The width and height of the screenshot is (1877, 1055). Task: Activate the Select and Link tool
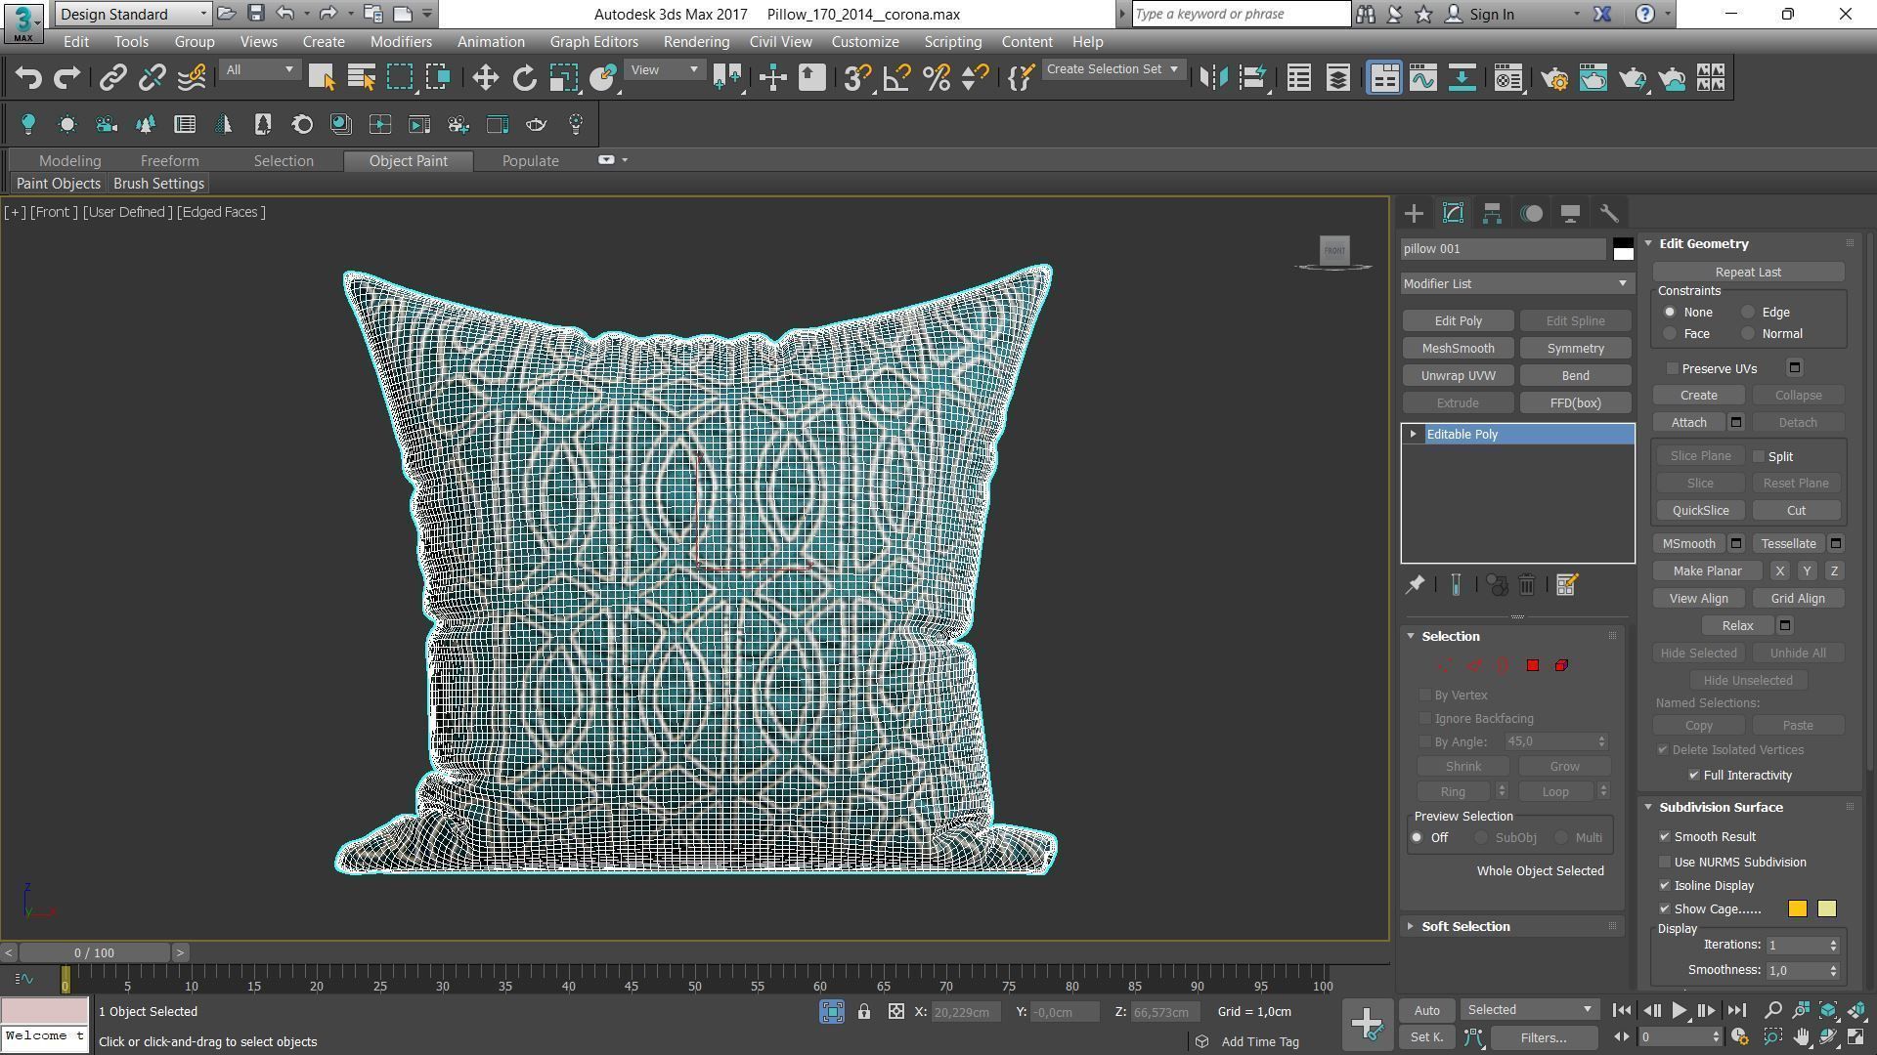pyautogui.click(x=113, y=78)
